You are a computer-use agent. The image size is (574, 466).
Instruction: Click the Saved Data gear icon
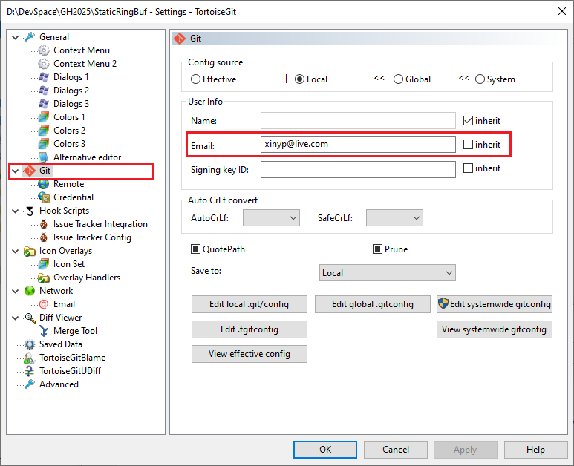[x=30, y=344]
